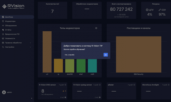This screenshot has width=171, height=102.
Task: Click the Правила обработки list icon
Action: tap(3, 43)
